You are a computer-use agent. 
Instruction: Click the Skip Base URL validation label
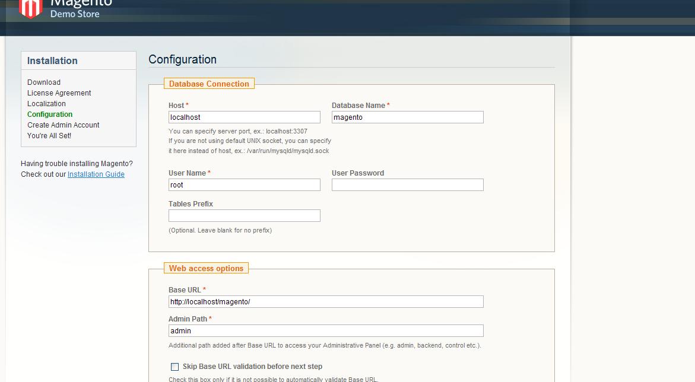point(252,367)
